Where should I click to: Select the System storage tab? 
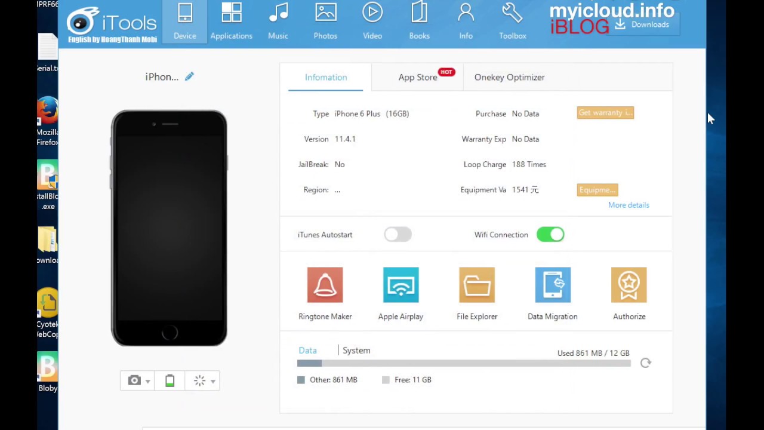pyautogui.click(x=356, y=351)
